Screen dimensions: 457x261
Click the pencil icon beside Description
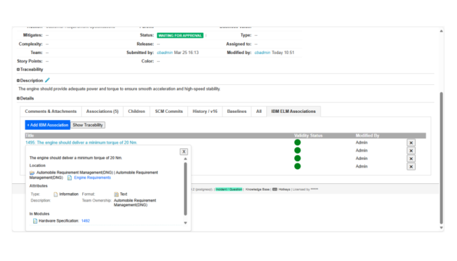pyautogui.click(x=47, y=80)
